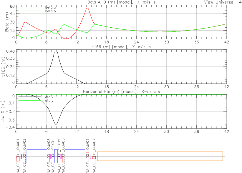
Task: Click the '-0.4' tick label on Eta X axis
Action: pyautogui.click(x=10, y=127)
